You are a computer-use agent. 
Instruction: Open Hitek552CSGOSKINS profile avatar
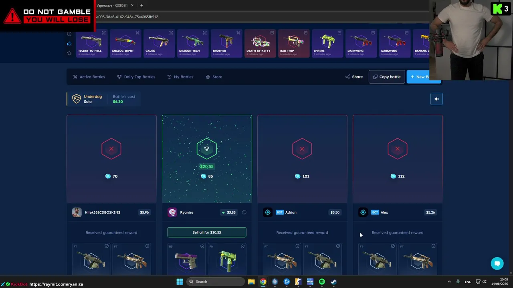coord(77,212)
